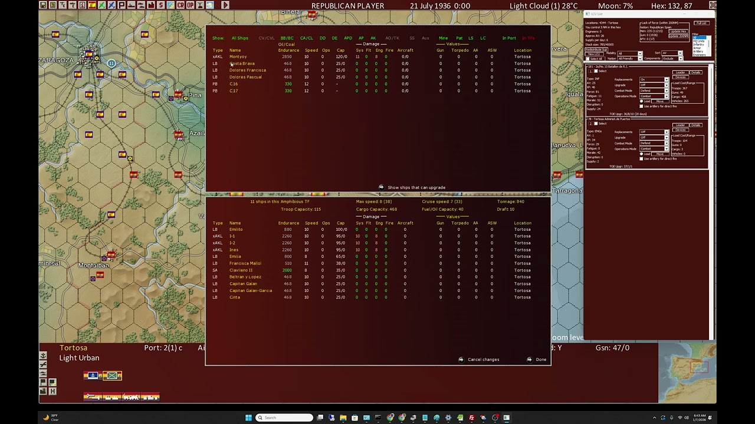Click File Explorer in the Windows taskbar
Image resolution: width=755 pixels, height=424 pixels.
click(x=343, y=418)
